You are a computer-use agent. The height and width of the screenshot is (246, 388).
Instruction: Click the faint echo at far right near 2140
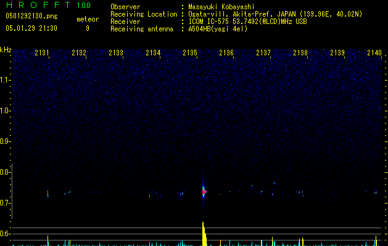click(376, 192)
